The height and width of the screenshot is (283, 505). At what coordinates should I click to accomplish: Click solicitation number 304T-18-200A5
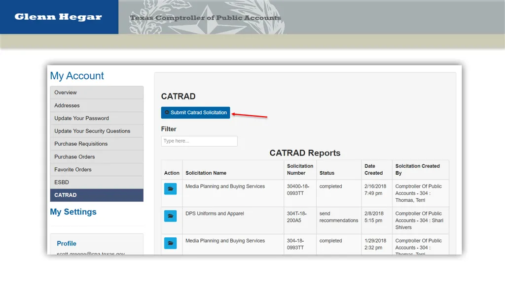pyautogui.click(x=296, y=217)
